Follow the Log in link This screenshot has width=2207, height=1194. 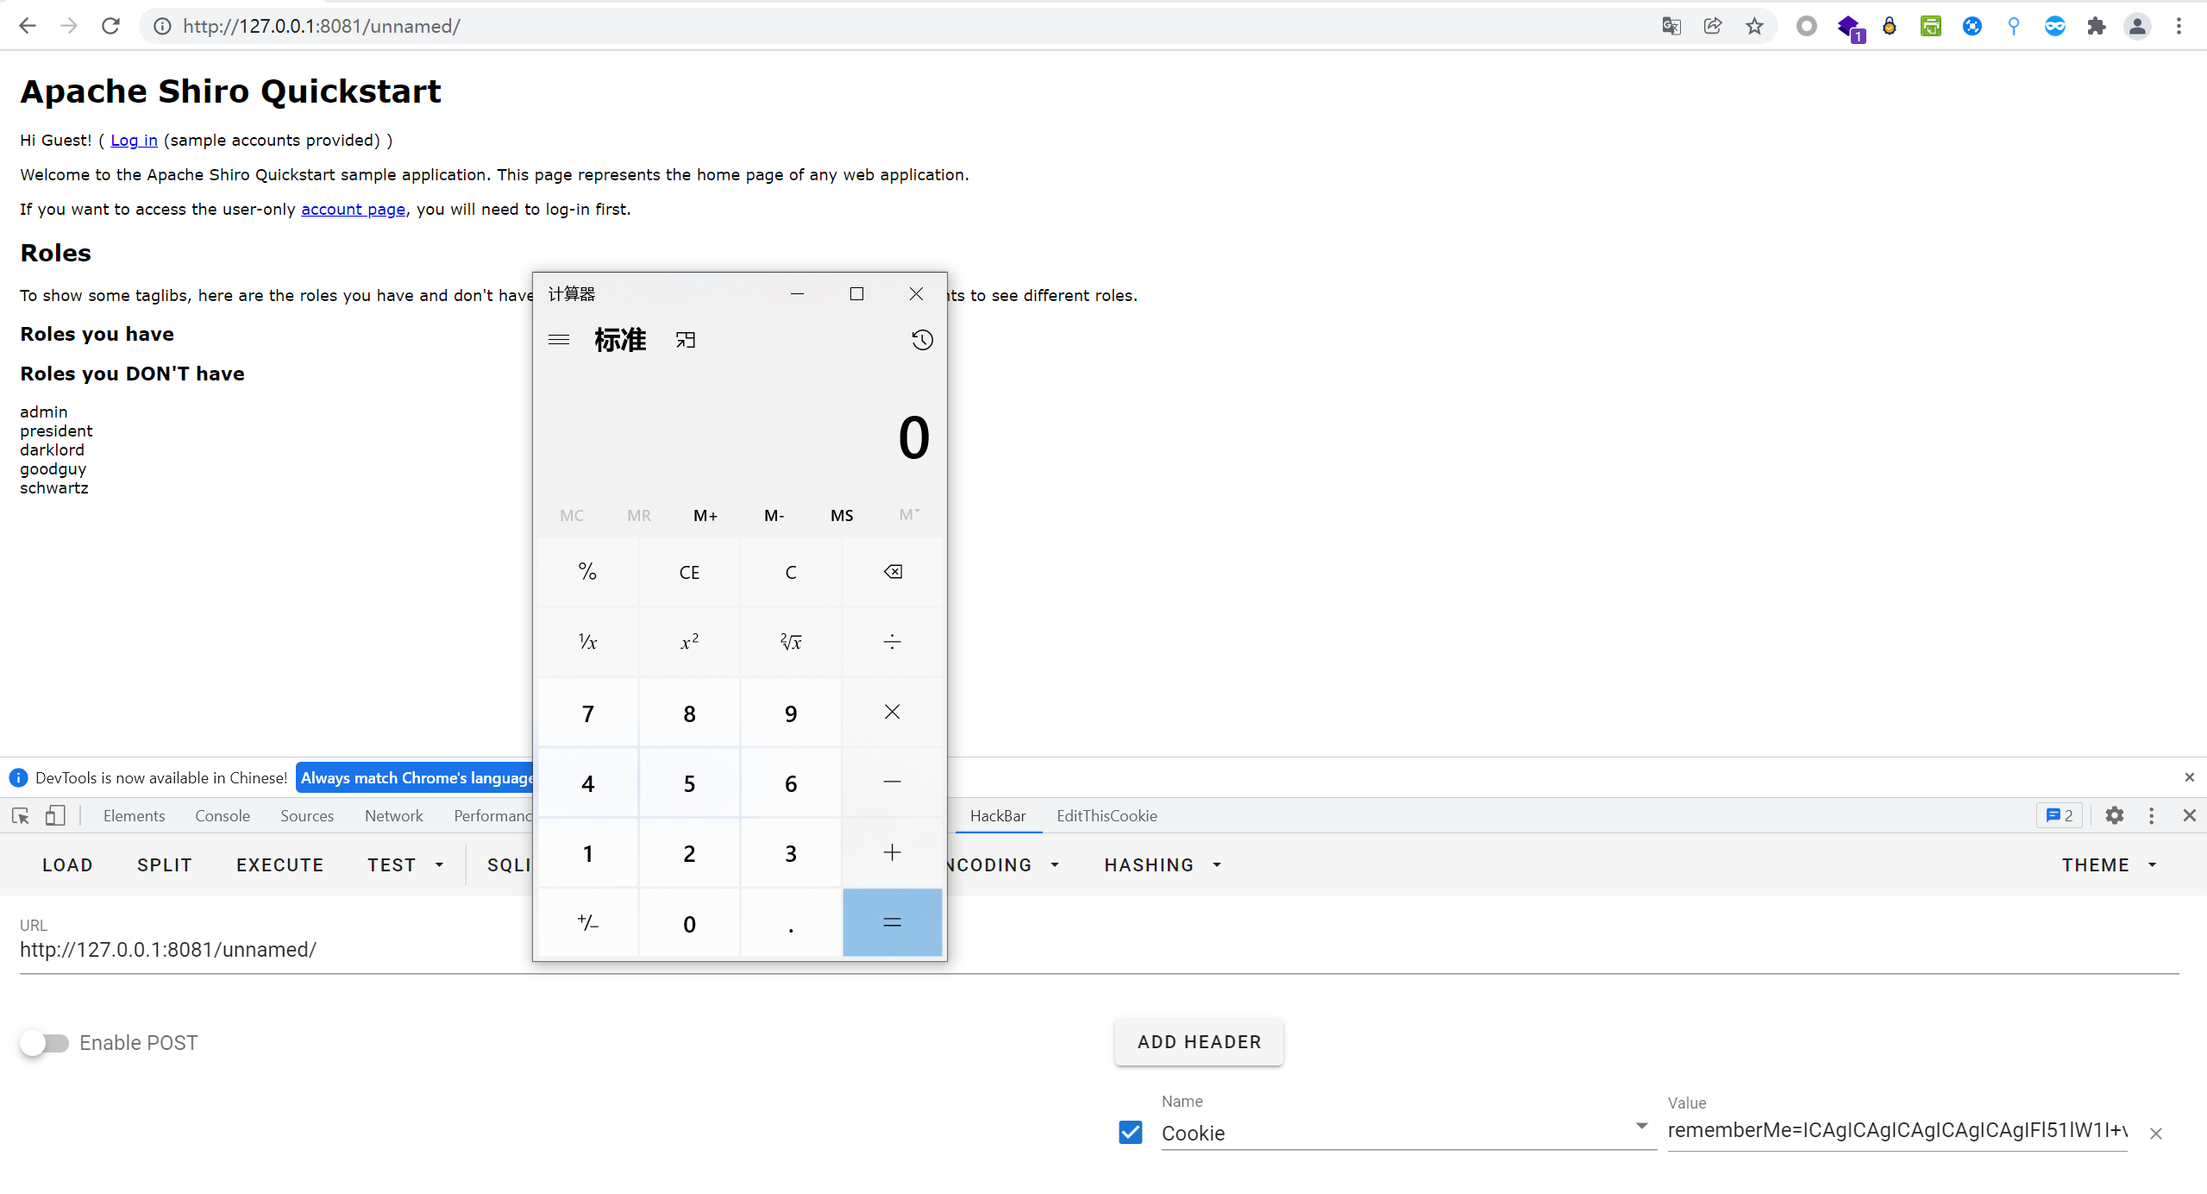coord(134,140)
